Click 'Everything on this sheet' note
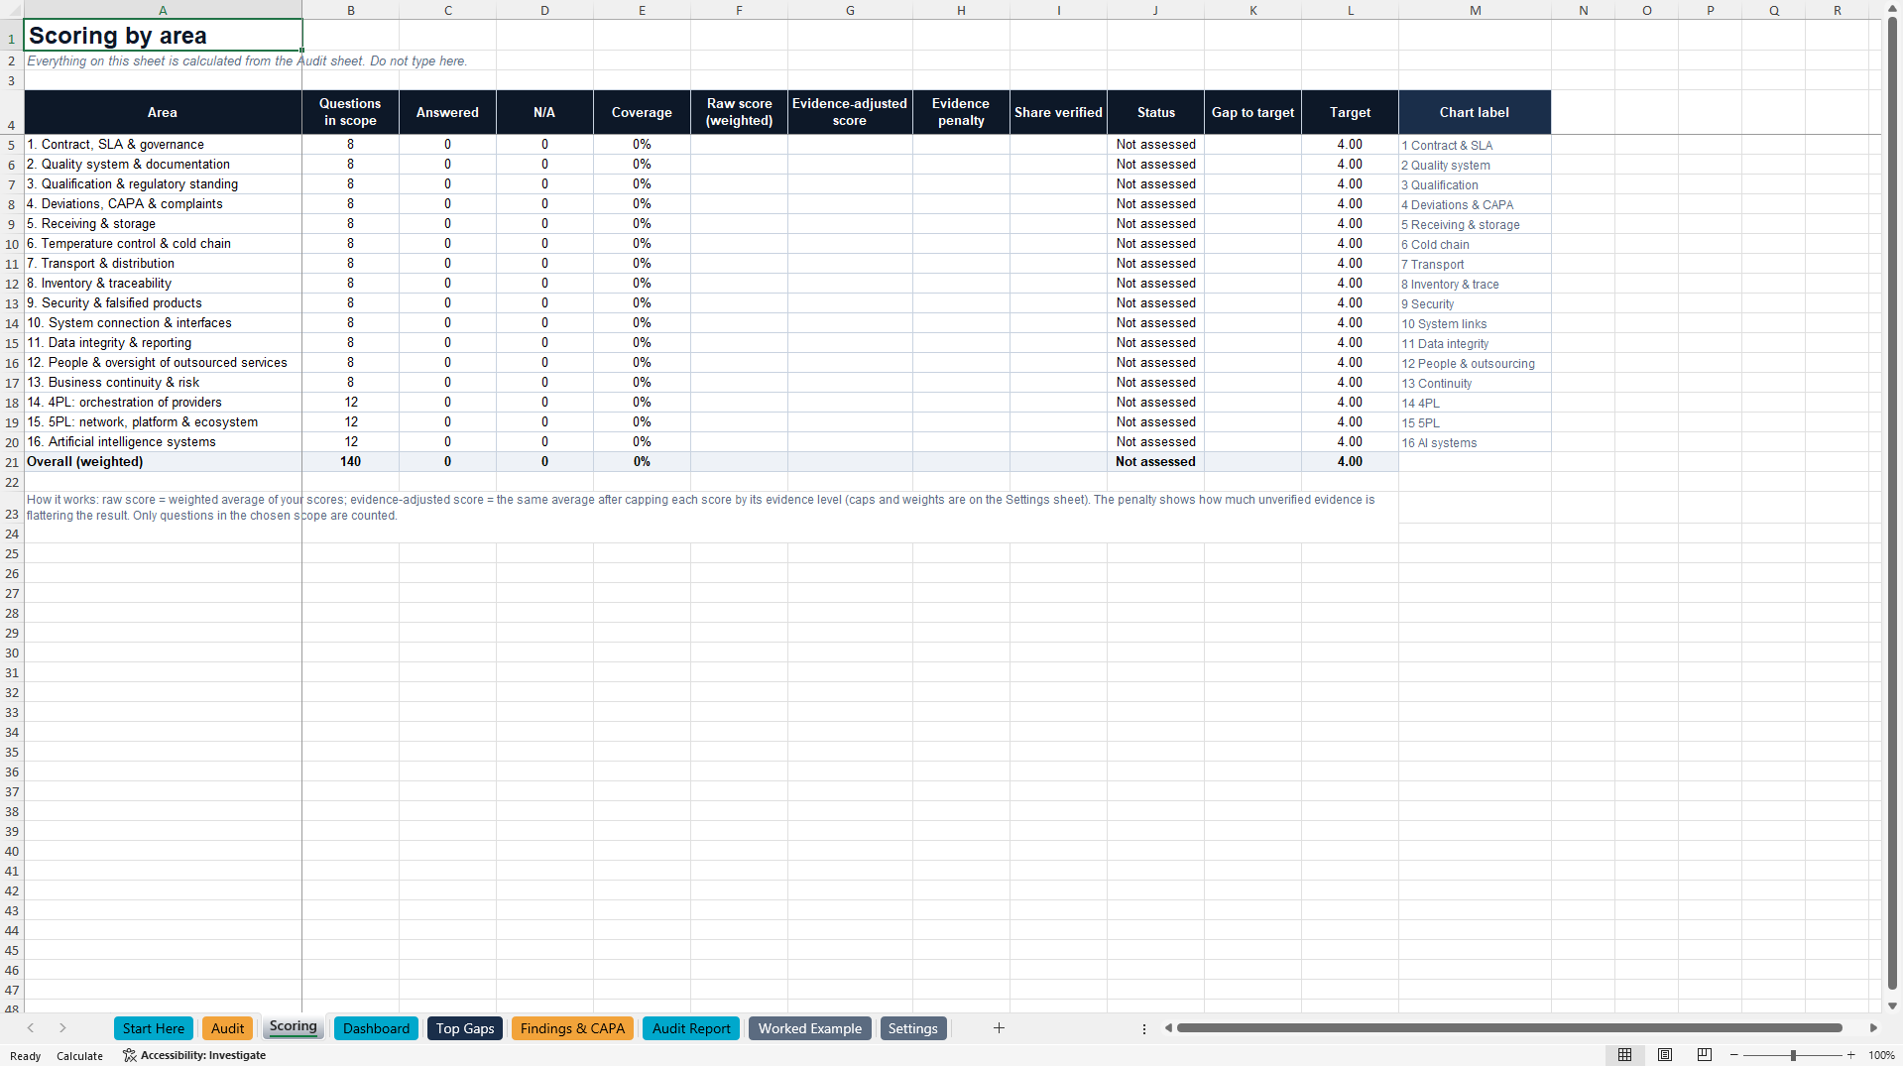This screenshot has width=1903, height=1066. [247, 61]
